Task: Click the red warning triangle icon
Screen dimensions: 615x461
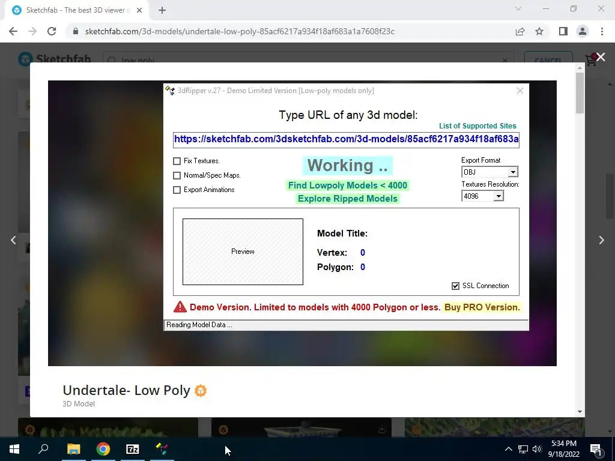Action: pos(180,307)
